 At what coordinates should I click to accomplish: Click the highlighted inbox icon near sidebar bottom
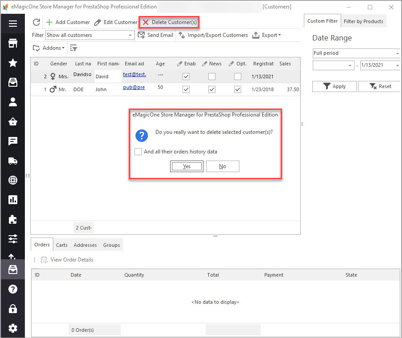pyautogui.click(x=13, y=270)
